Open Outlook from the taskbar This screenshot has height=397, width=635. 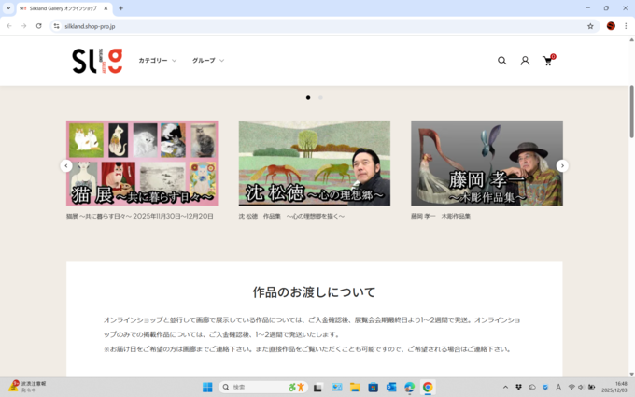pyautogui.click(x=391, y=388)
